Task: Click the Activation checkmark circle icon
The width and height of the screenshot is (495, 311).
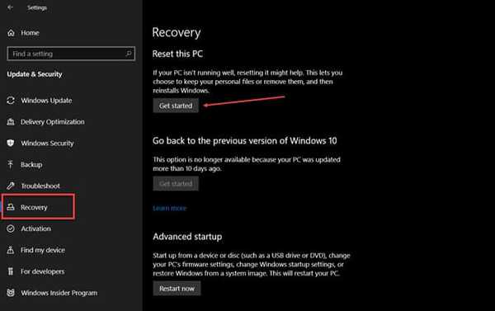Action: 11,229
